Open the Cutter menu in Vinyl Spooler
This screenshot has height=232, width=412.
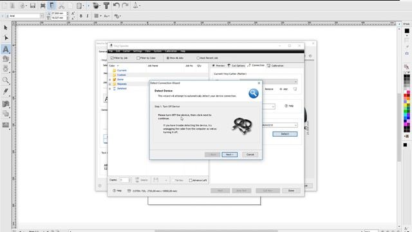coord(126,51)
